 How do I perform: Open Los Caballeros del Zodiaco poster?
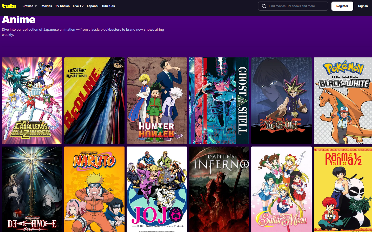(x=32, y=101)
